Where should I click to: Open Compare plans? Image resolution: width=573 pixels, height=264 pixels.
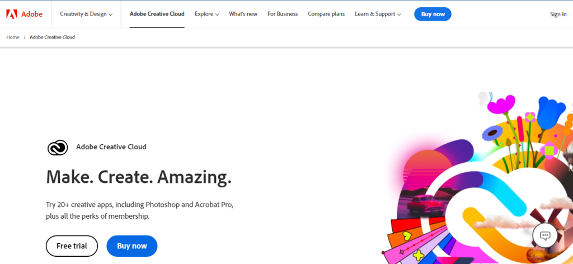click(x=326, y=14)
